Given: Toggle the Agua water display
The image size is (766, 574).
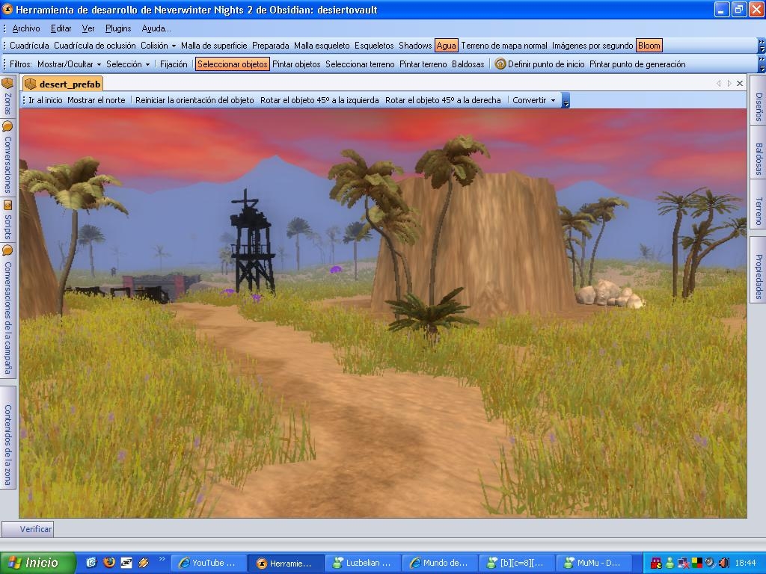Looking at the screenshot, I should (446, 46).
